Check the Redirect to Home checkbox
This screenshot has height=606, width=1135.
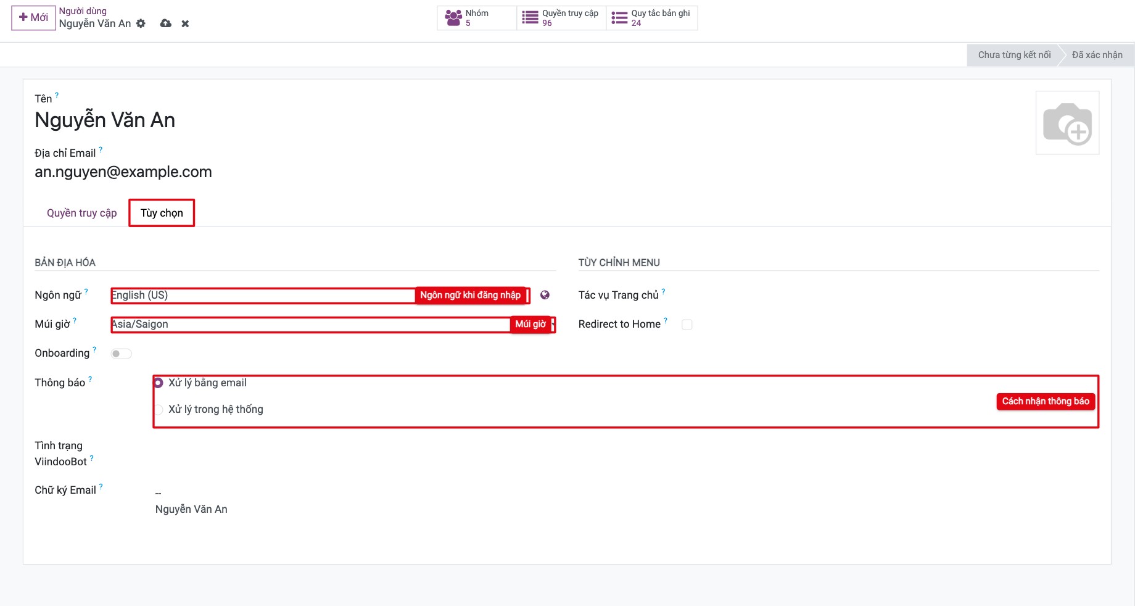pos(687,325)
